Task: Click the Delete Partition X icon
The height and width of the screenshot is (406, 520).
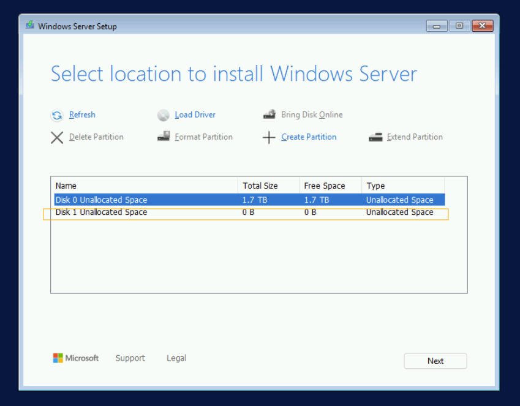Action: click(x=57, y=137)
